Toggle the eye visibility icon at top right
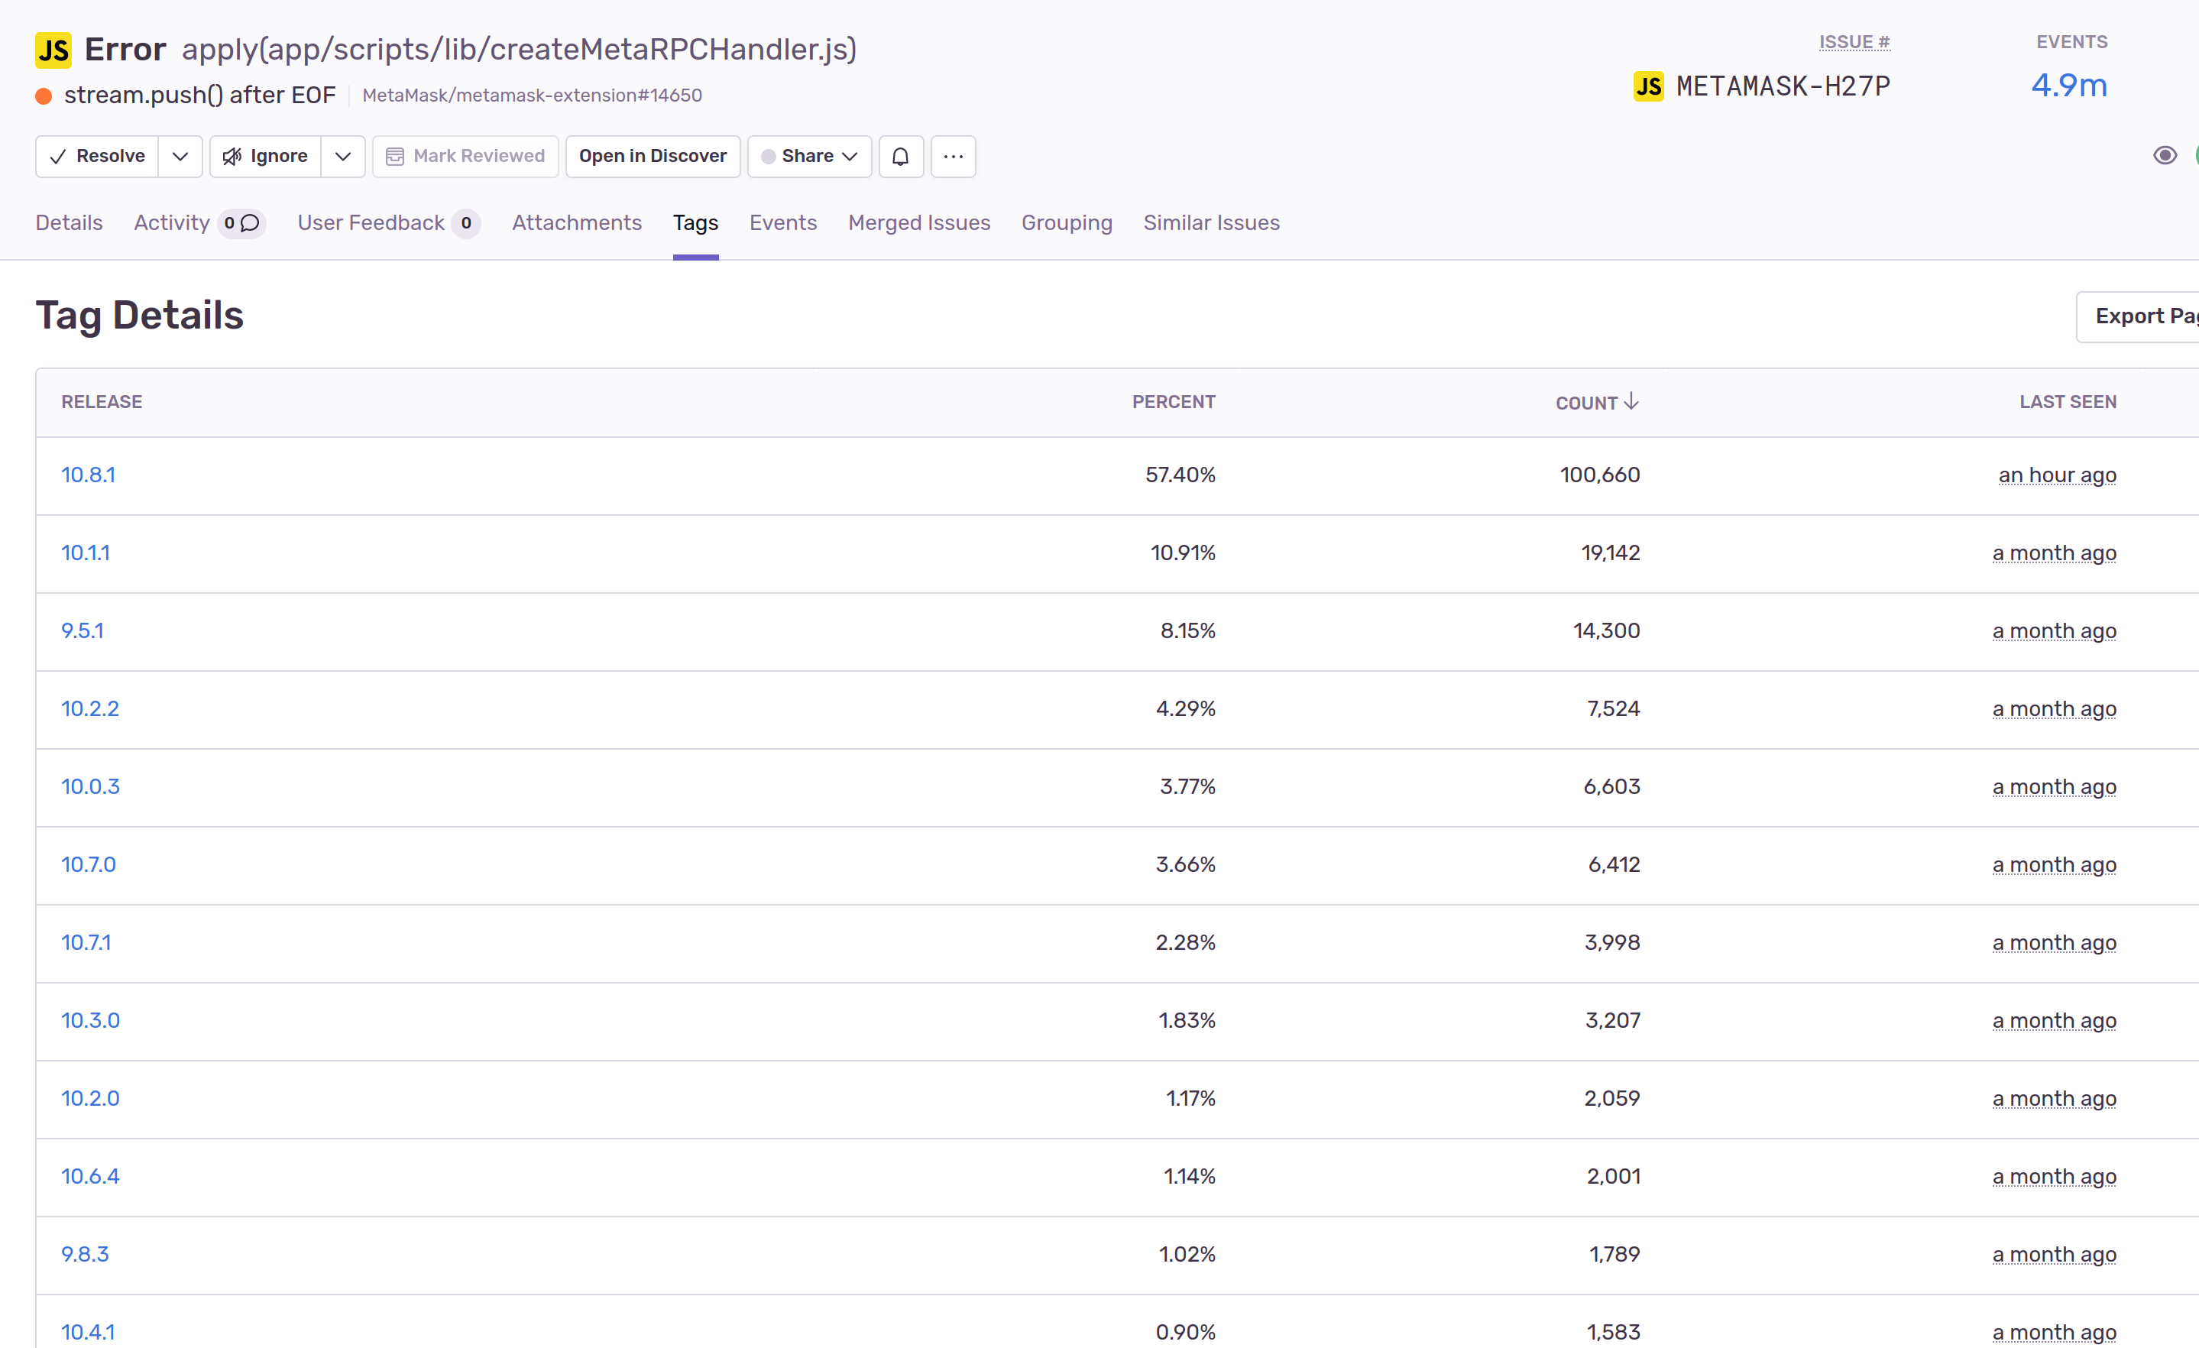 pyautogui.click(x=2165, y=154)
